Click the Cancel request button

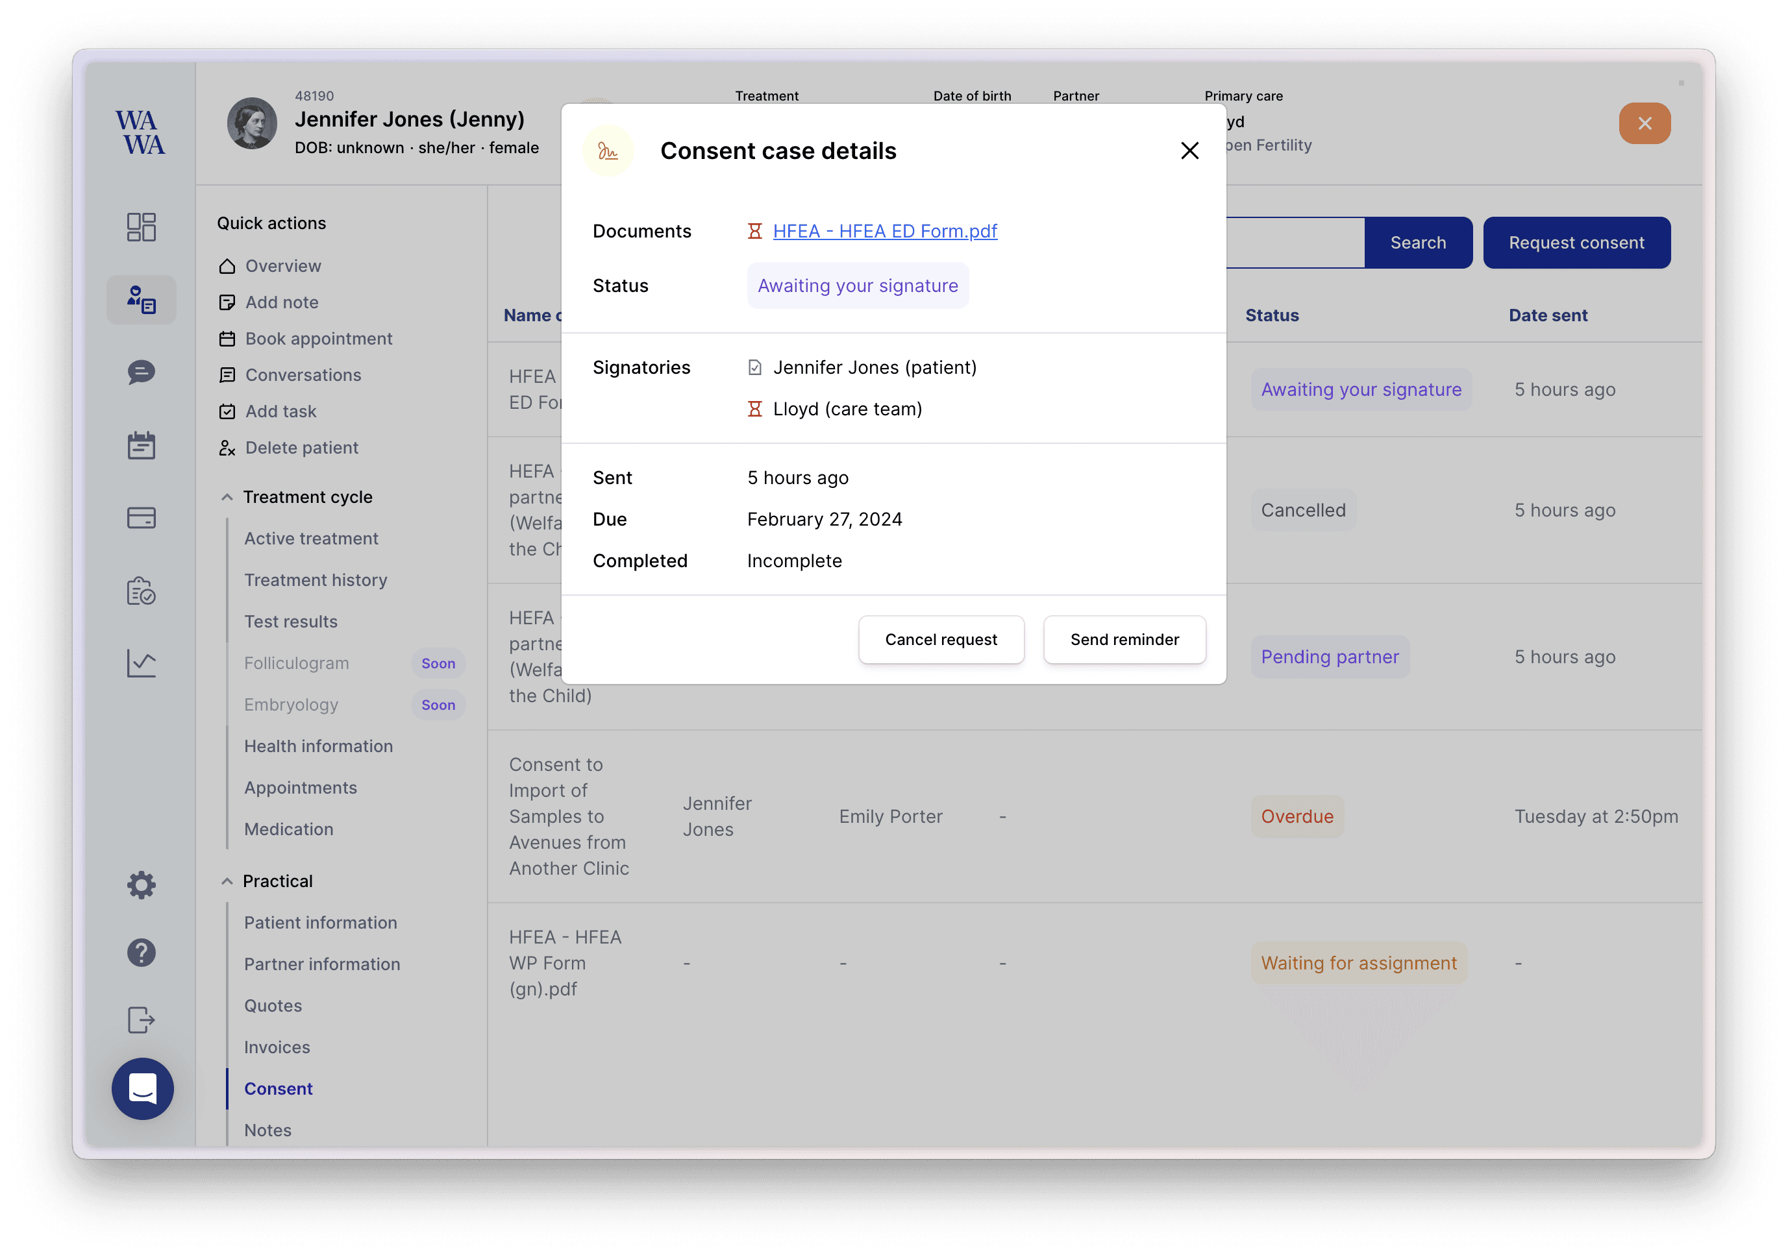[x=941, y=639]
